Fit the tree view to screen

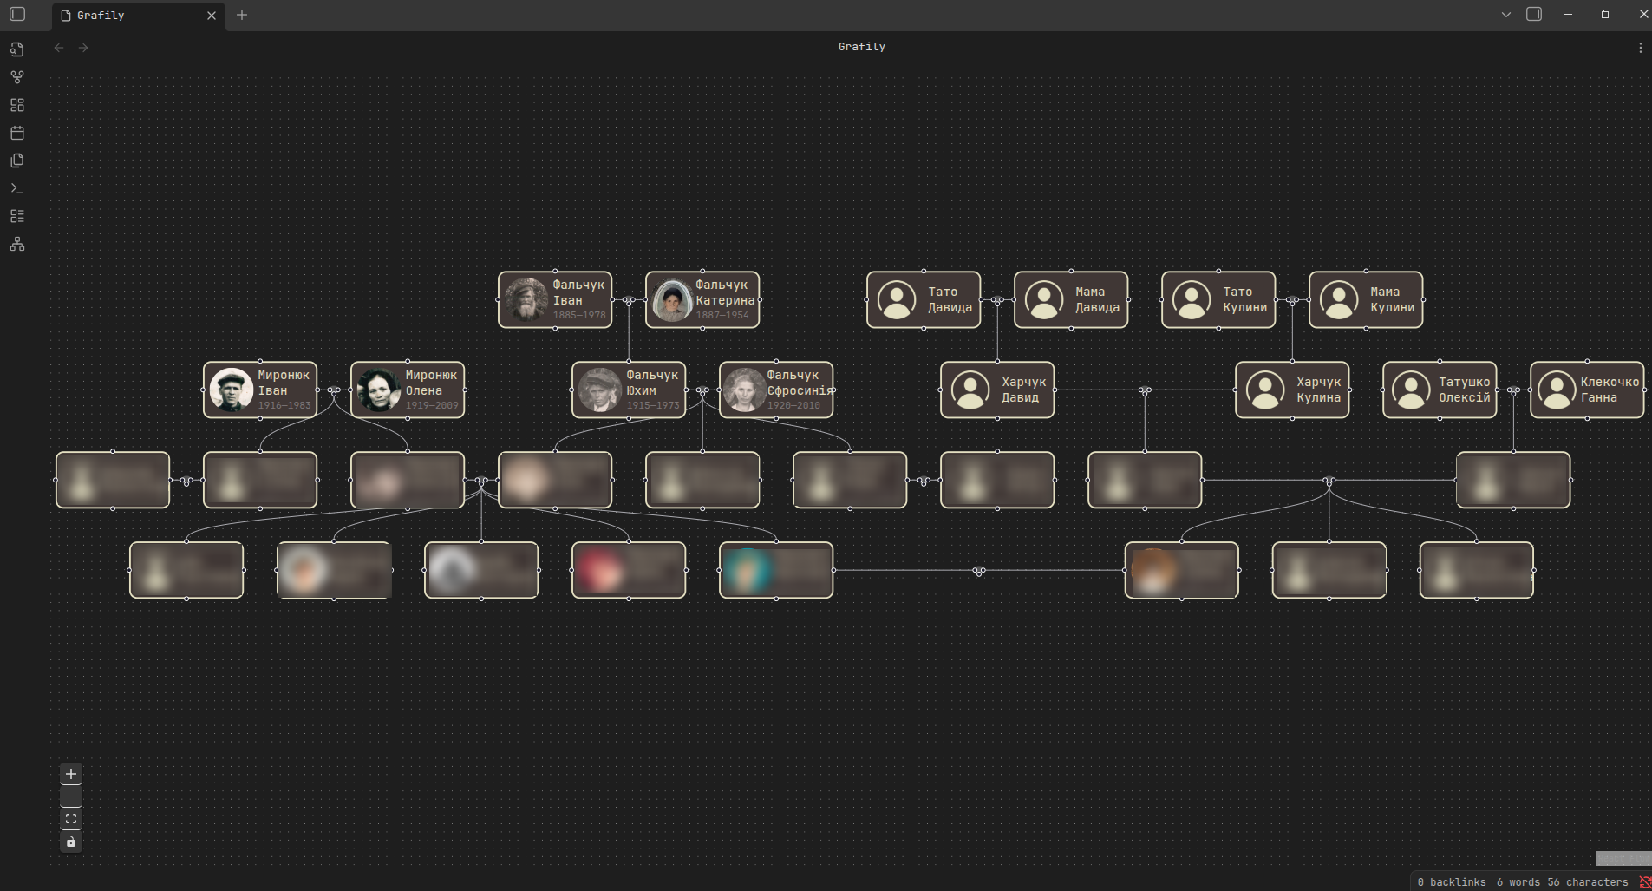pyautogui.click(x=71, y=819)
